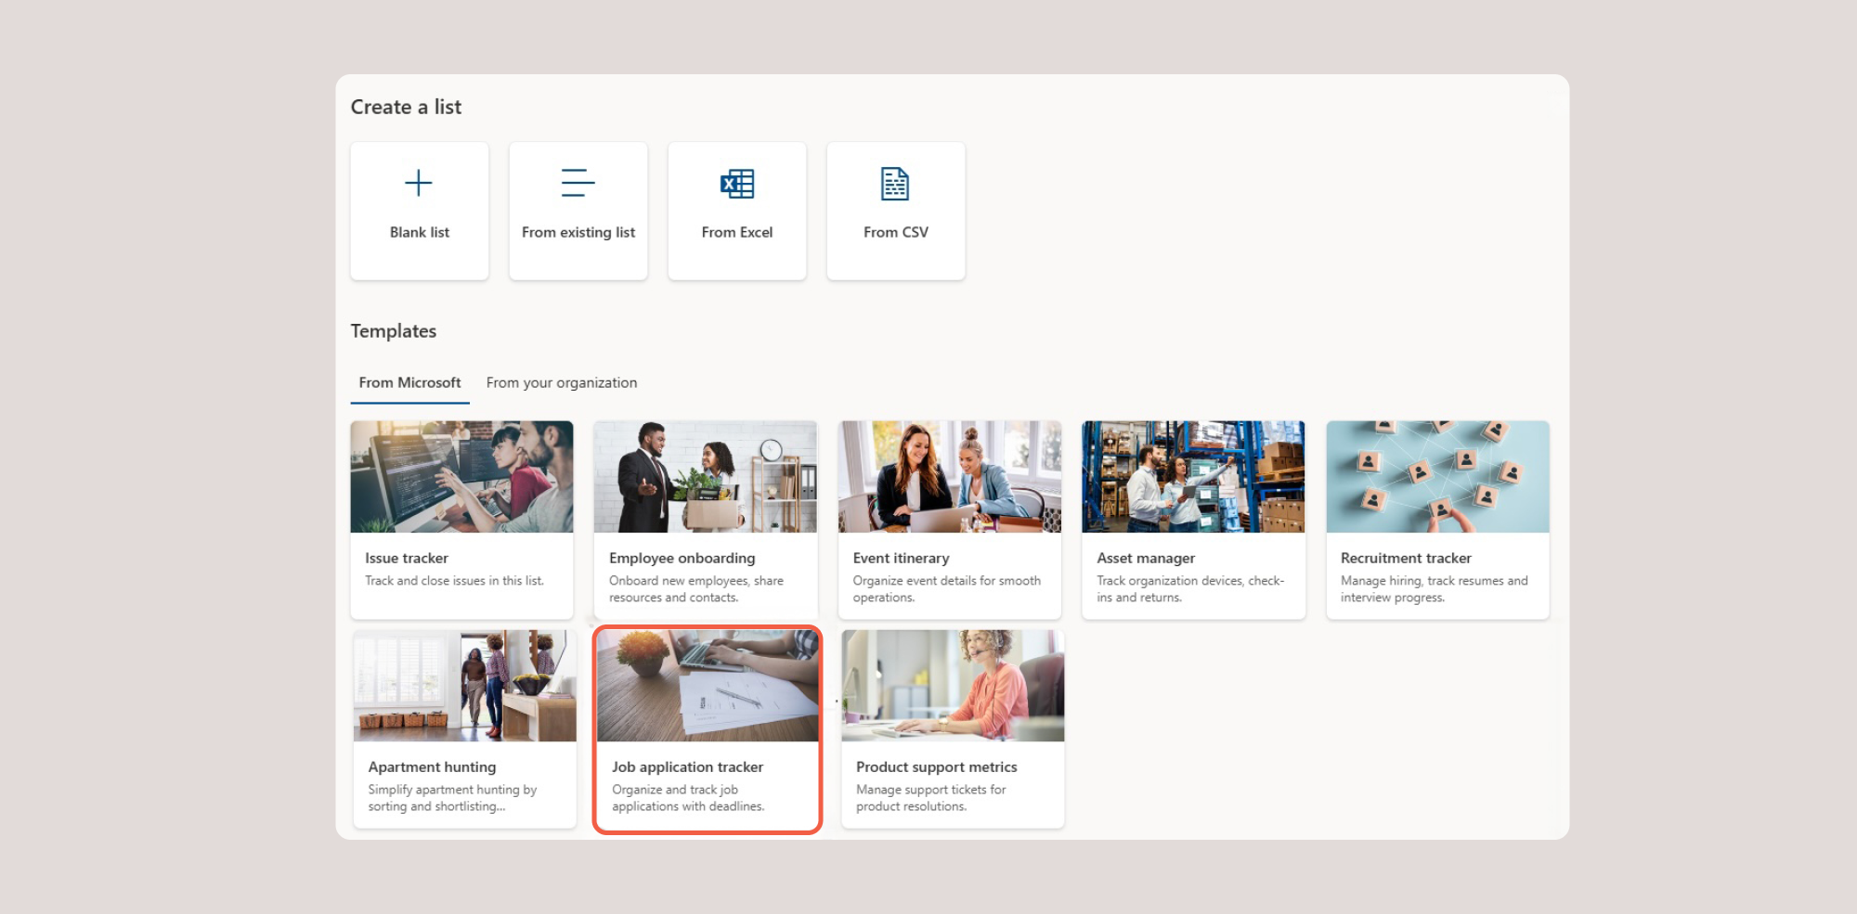Choose Recruitment tracker template thumbnail
The height and width of the screenshot is (914, 1857).
click(x=1437, y=477)
